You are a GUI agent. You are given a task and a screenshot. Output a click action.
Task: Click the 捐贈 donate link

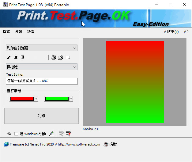tap(113, 144)
